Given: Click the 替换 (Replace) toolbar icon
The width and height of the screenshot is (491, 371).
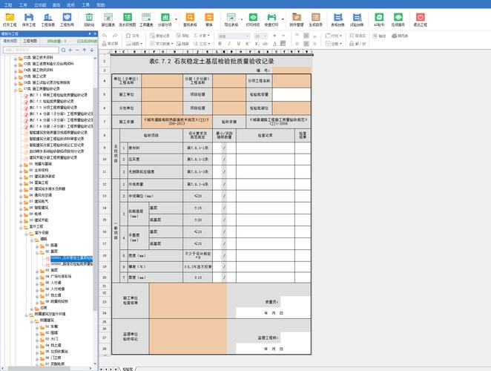Looking at the screenshot, I should (209, 17).
